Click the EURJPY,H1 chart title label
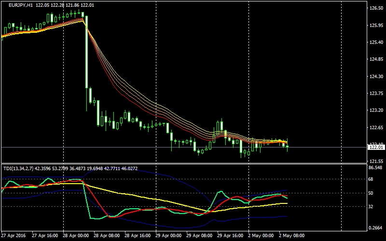Image resolution: width=386 pixels, height=241 pixels. [x=21, y=5]
